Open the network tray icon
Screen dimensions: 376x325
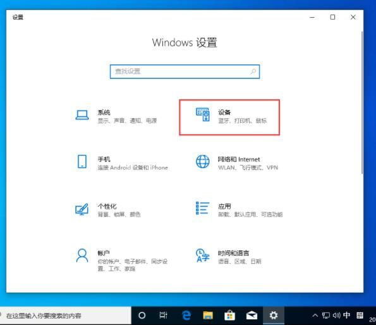326,316
